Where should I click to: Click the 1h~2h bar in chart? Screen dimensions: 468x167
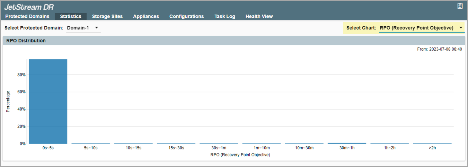click(389, 143)
